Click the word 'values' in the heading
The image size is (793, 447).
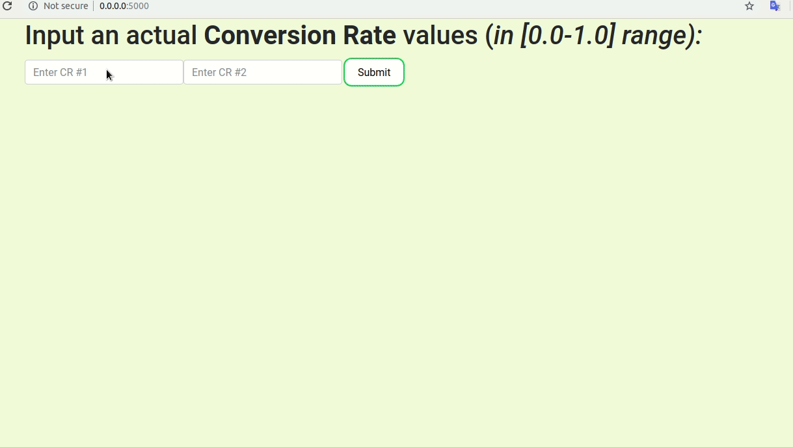coord(440,36)
